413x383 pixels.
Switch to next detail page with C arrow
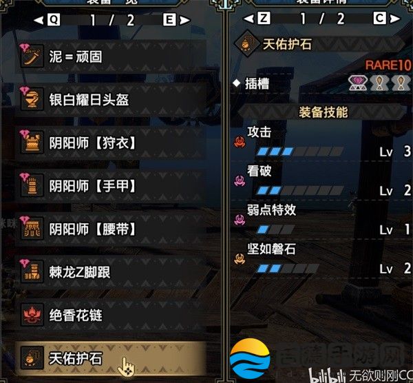point(387,19)
